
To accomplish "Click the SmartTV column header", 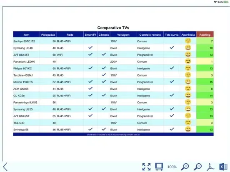I will point(90,34).
